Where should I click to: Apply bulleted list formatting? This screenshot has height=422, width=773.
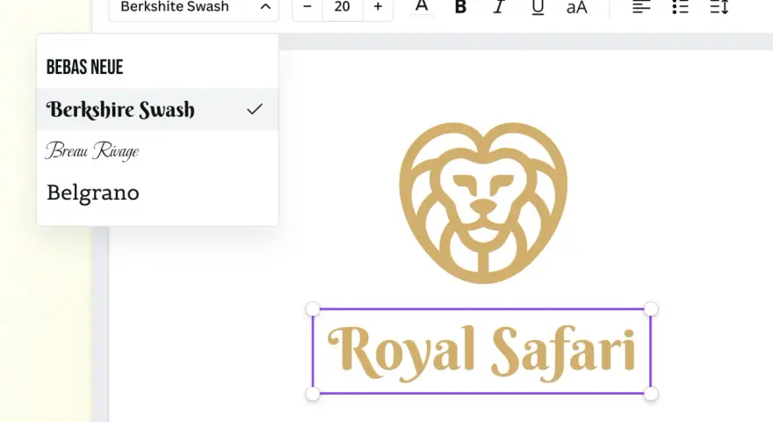click(680, 7)
